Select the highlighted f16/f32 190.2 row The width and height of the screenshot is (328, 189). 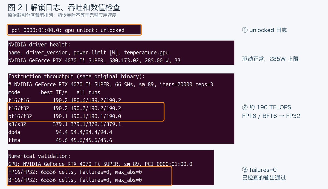pos(65,108)
